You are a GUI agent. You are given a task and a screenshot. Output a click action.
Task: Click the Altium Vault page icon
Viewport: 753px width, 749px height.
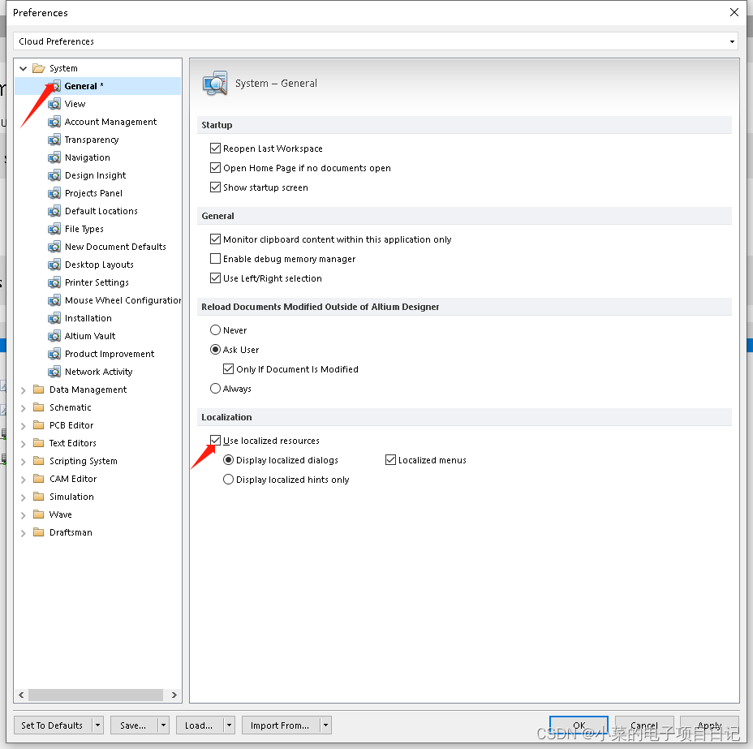[54, 336]
